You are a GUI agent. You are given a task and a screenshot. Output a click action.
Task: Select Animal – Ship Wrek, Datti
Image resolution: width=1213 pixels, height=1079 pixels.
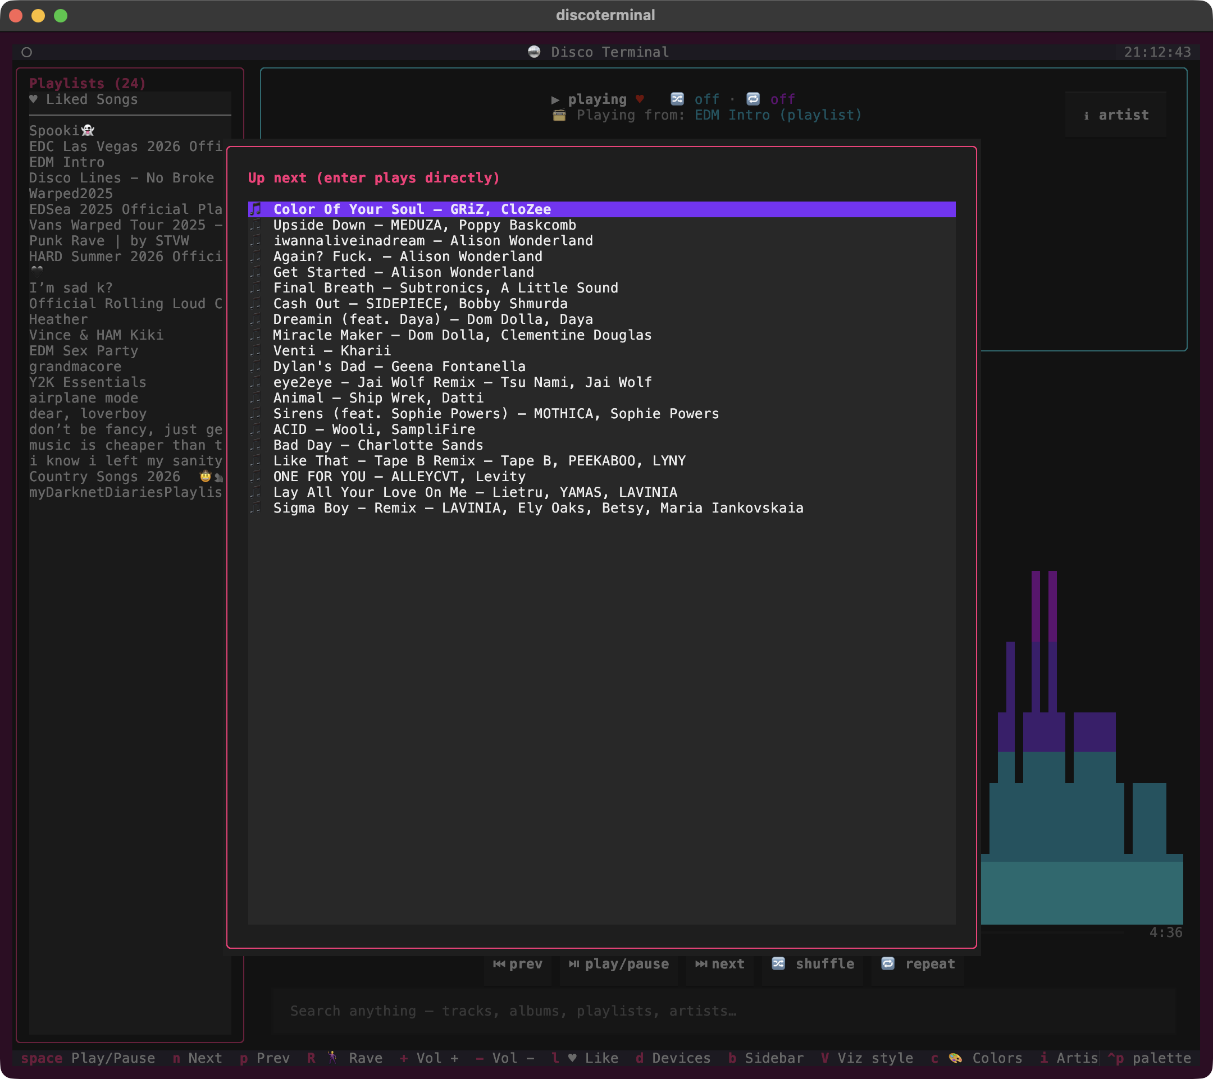click(x=602, y=397)
